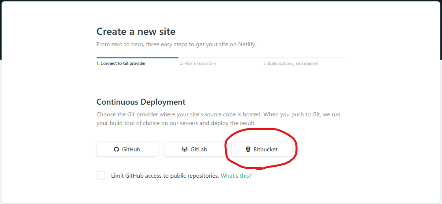Click the GitLab fox logo icon

[184, 149]
